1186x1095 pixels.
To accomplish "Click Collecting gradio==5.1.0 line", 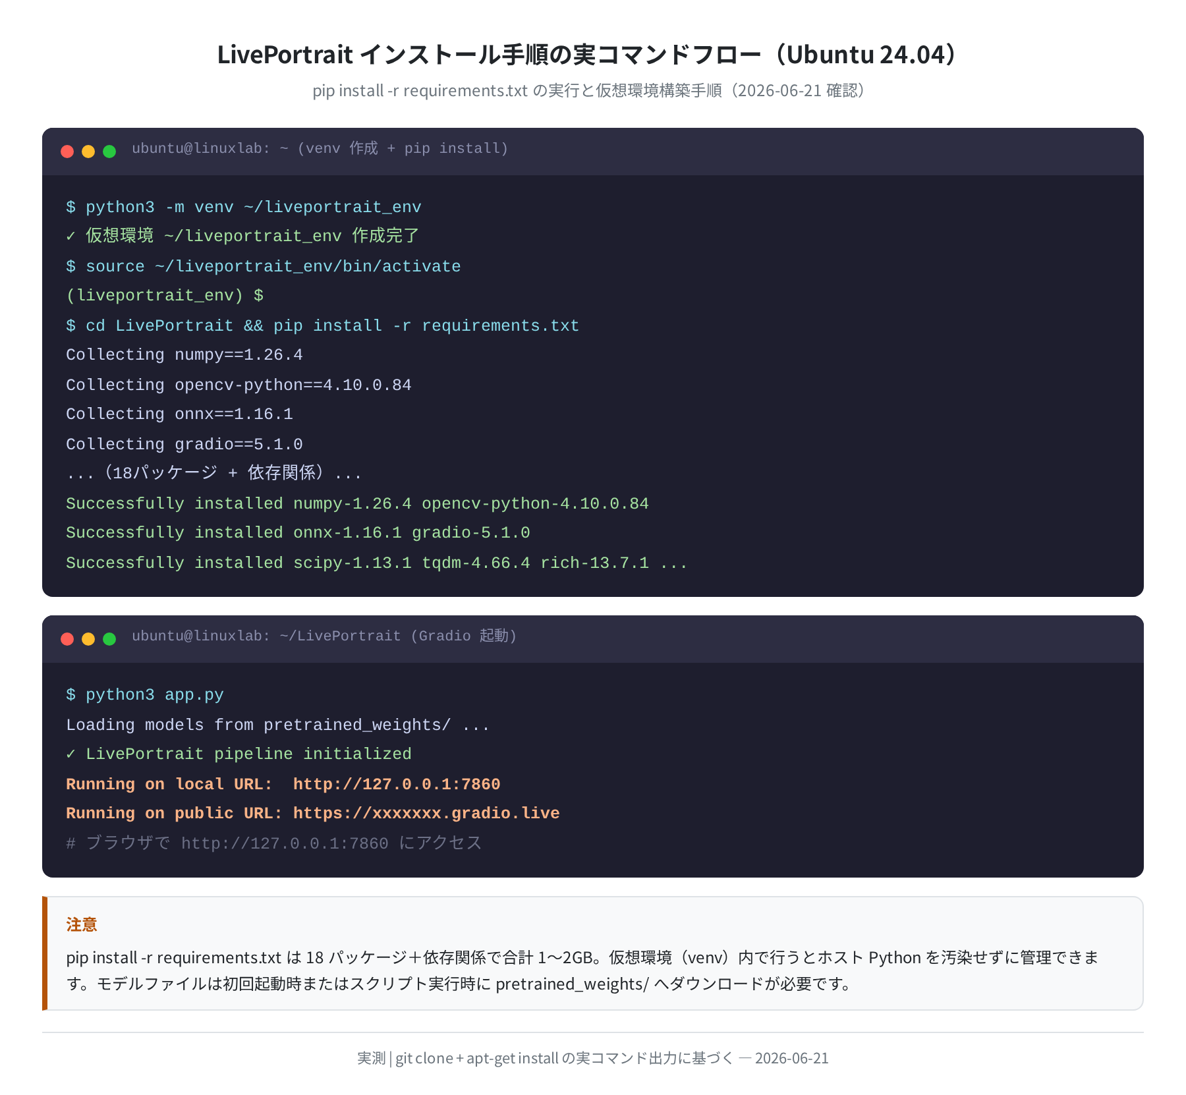I will point(184,444).
